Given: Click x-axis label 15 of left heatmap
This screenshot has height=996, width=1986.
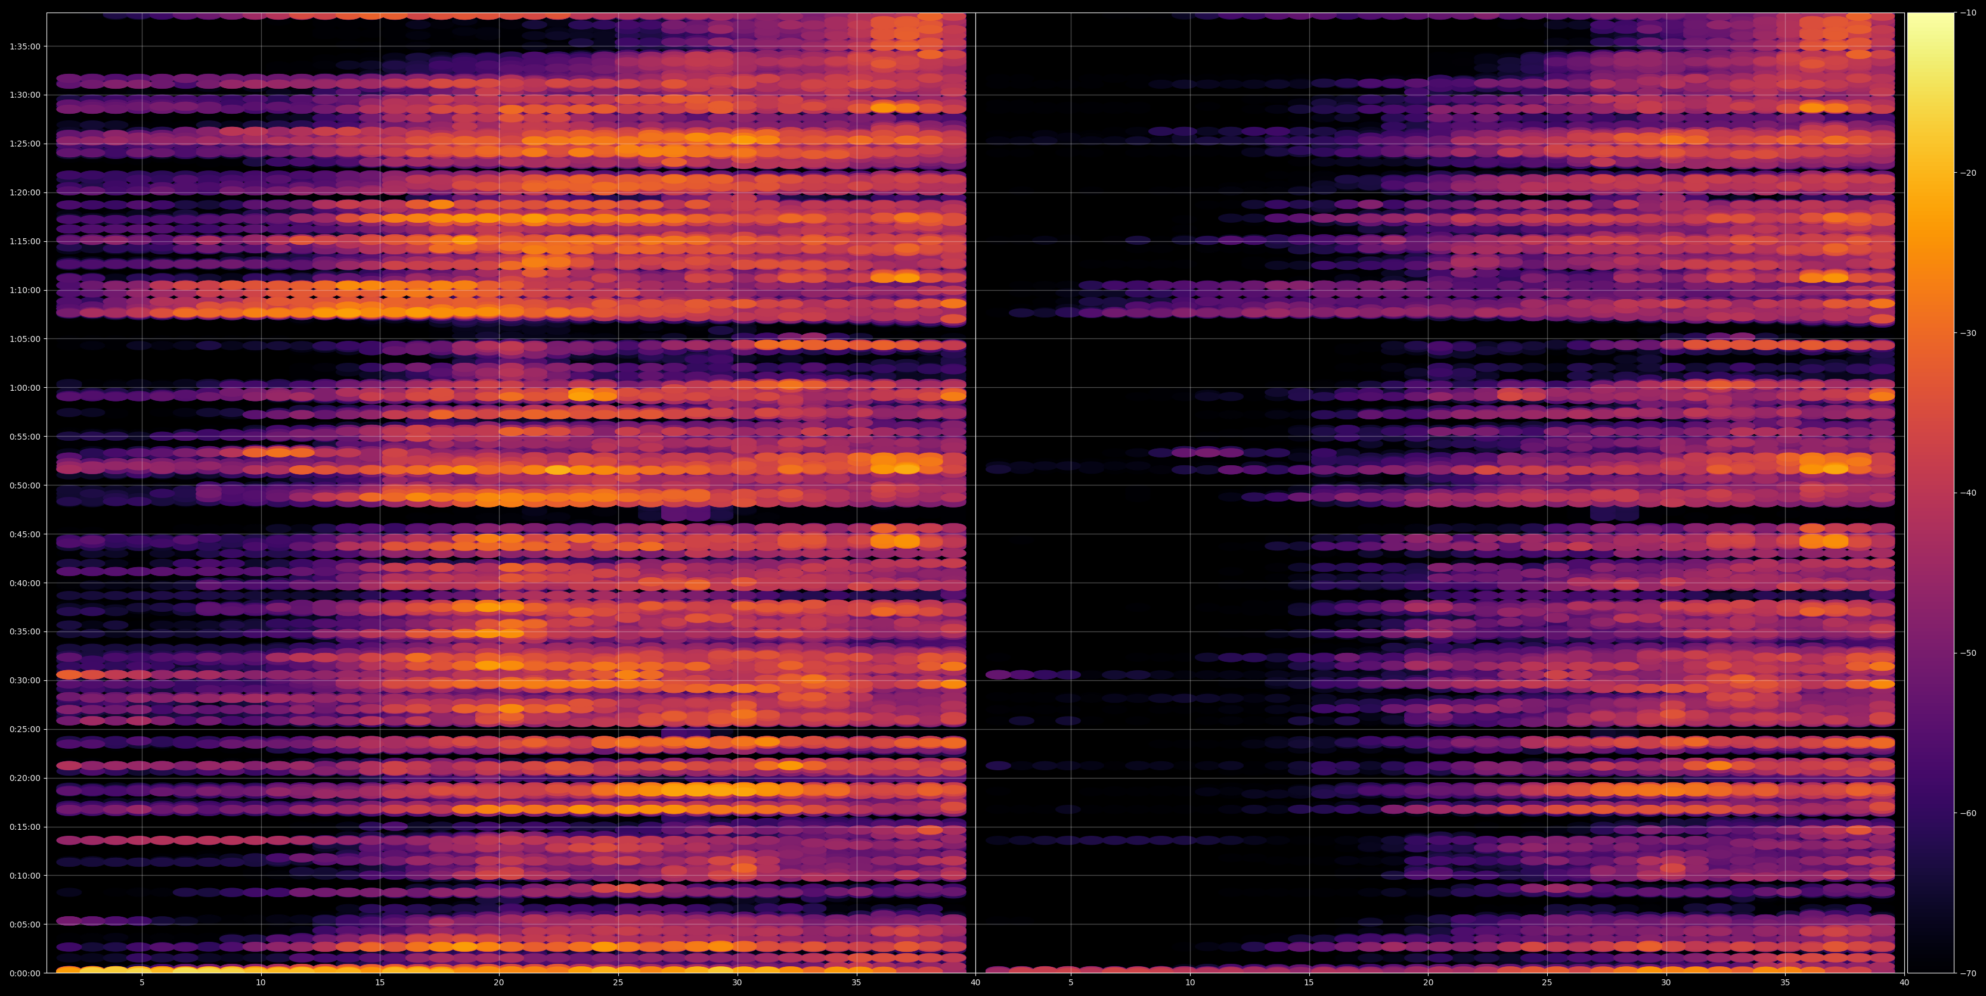Looking at the screenshot, I should 380,983.
